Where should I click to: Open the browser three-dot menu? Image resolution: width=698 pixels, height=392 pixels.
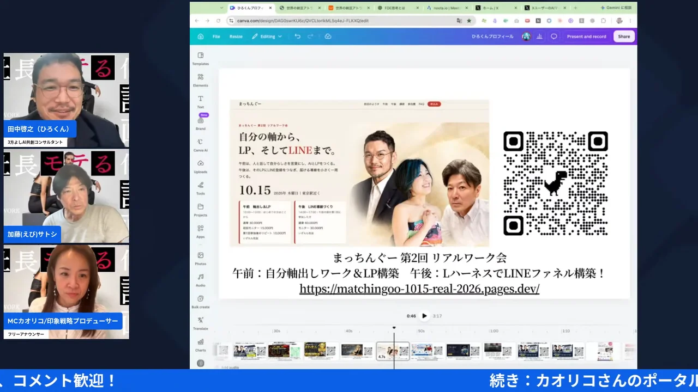click(x=630, y=21)
